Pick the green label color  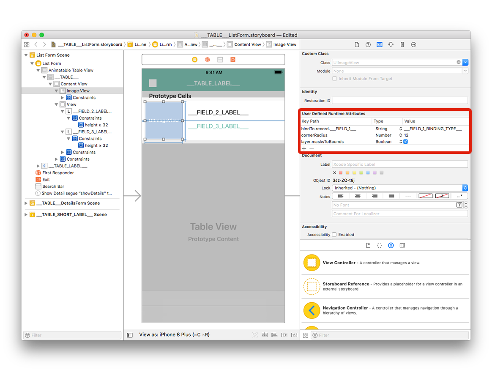(x=361, y=173)
